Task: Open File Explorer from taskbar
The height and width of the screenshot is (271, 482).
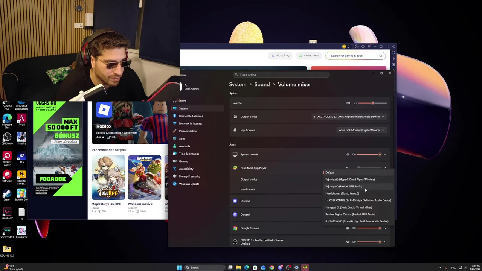Action: 238,268
